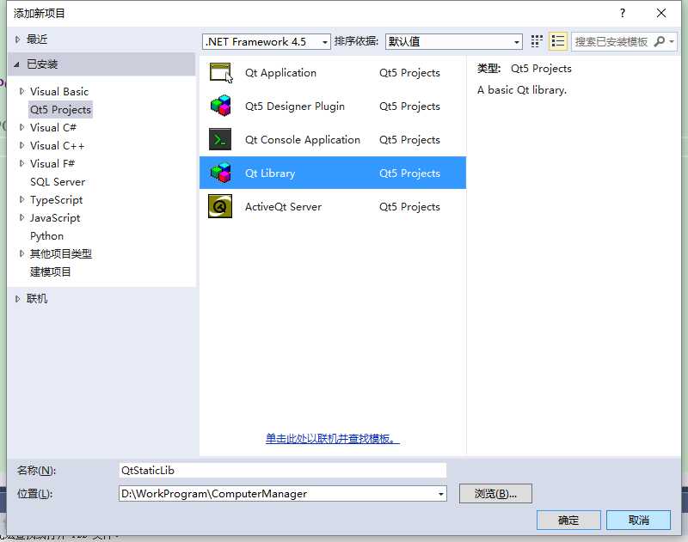Expand the Visual Basic node
688x542 pixels.
[x=21, y=91]
